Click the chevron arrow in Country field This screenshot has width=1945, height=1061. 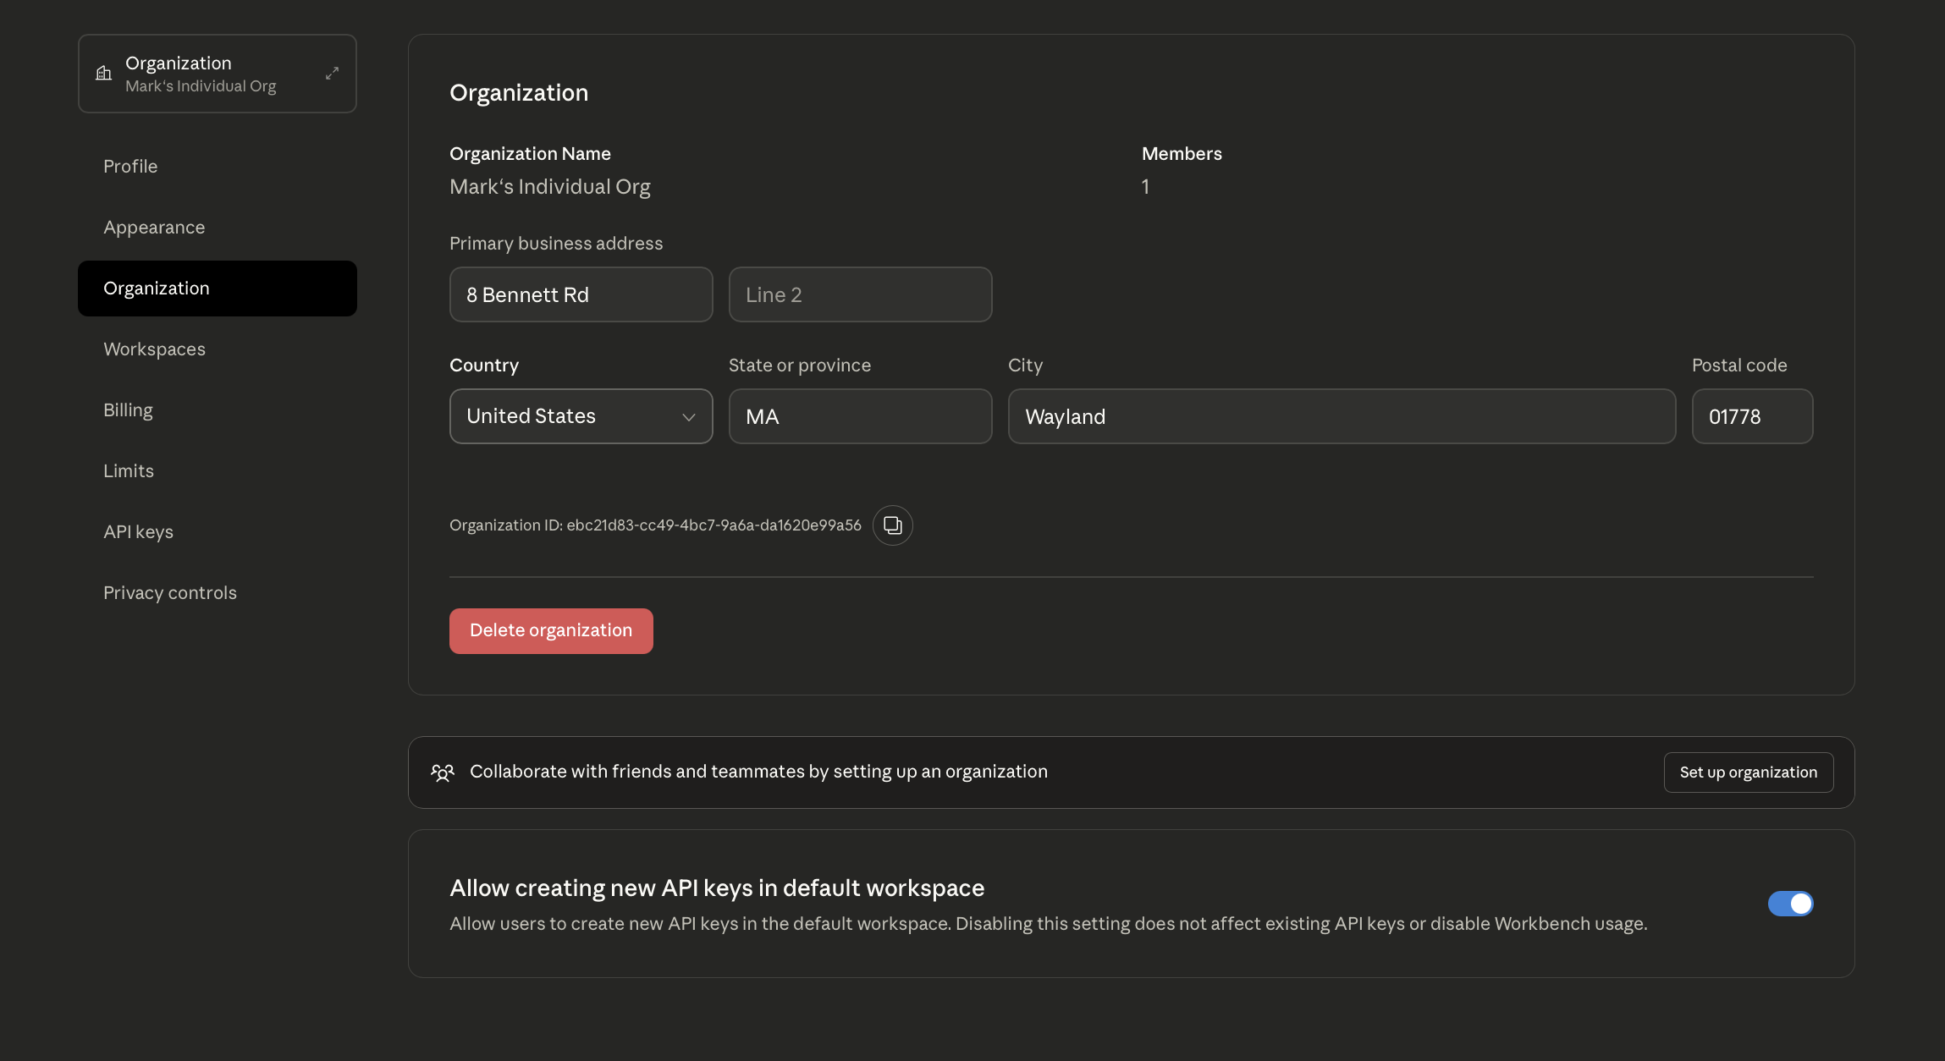(x=688, y=417)
